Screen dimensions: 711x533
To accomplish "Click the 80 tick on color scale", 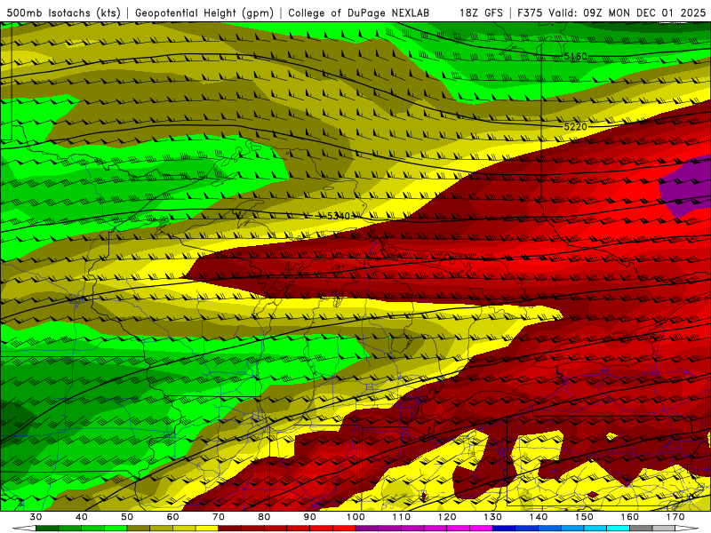I will 264,517.
